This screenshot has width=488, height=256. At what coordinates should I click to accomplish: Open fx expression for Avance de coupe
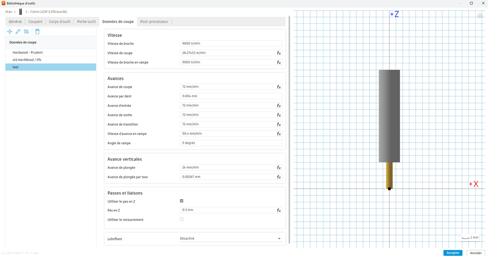279,87
